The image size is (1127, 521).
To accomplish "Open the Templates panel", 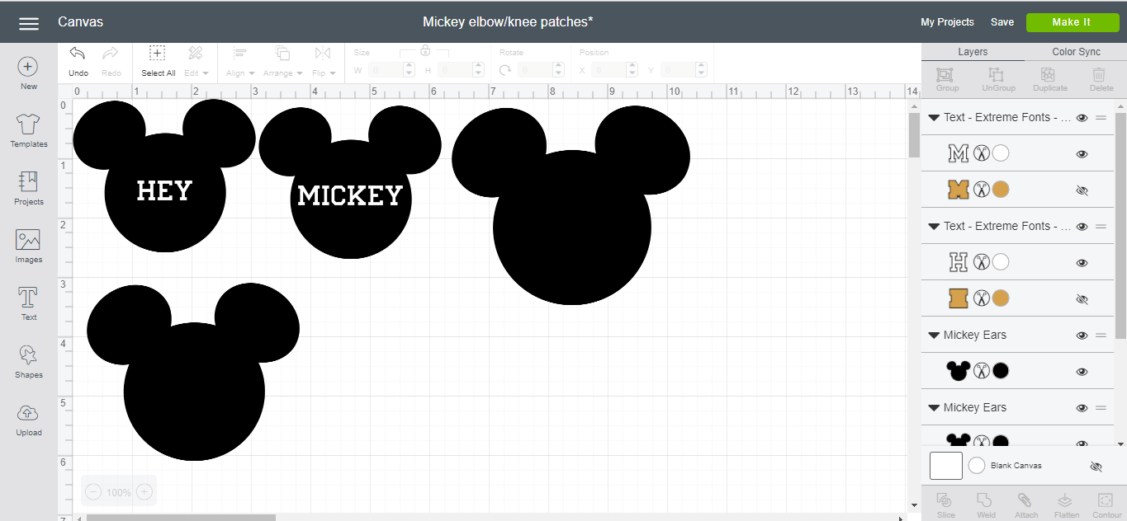I will pyautogui.click(x=28, y=131).
